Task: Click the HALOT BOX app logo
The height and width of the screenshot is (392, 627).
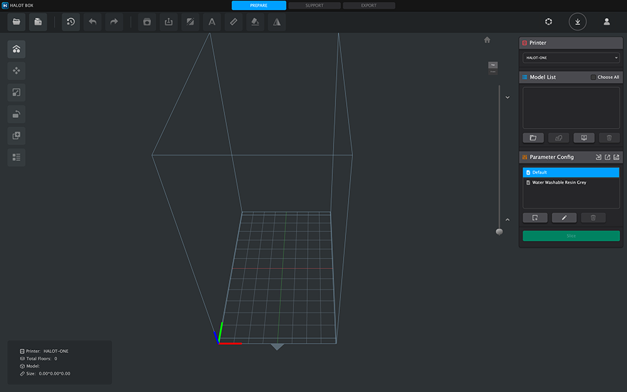Action: pyautogui.click(x=5, y=6)
